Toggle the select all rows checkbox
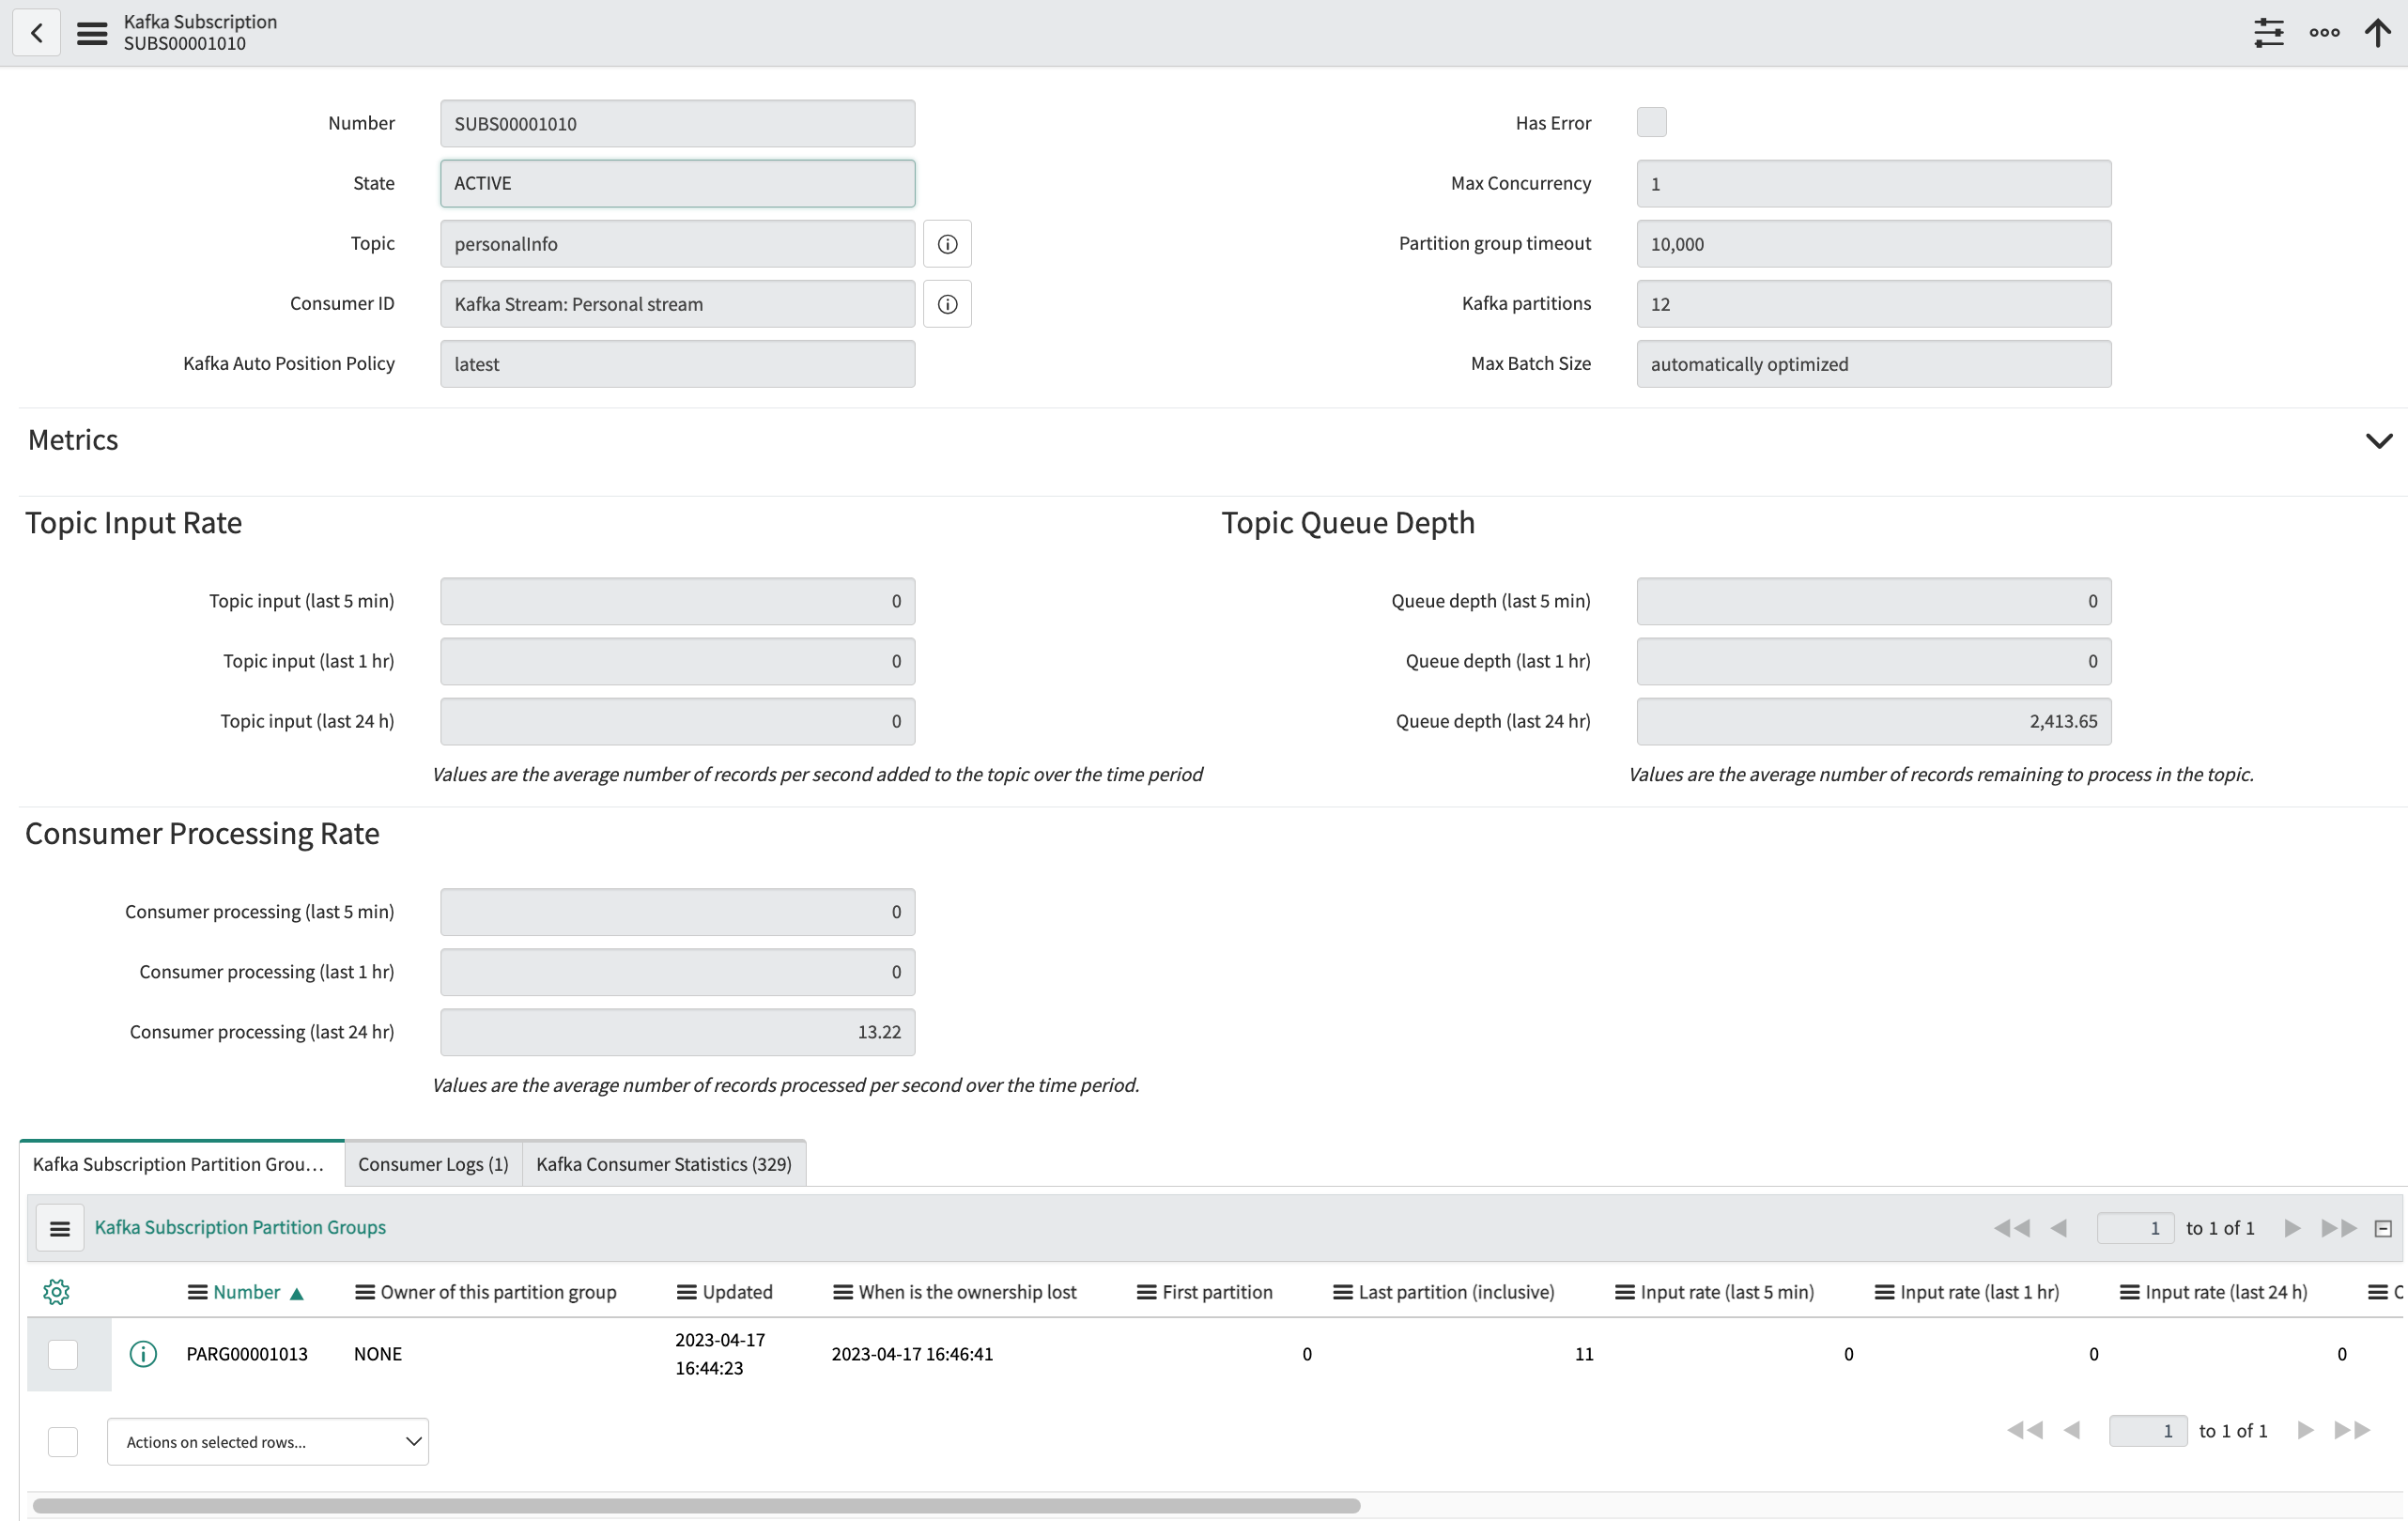2408x1521 pixels. pyautogui.click(x=63, y=1441)
